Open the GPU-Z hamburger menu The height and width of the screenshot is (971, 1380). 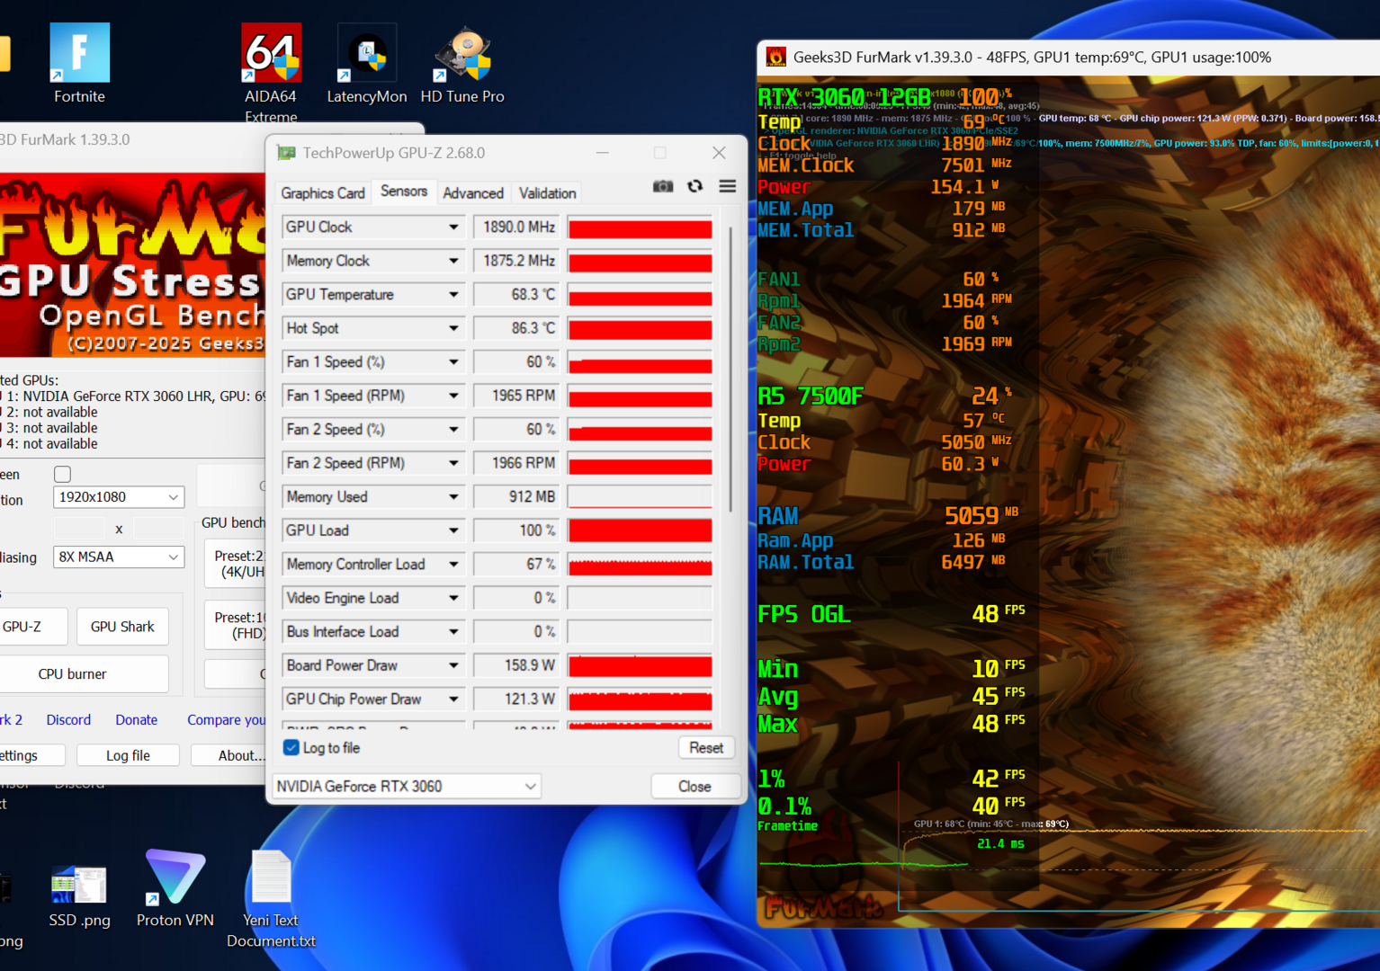pos(727,186)
